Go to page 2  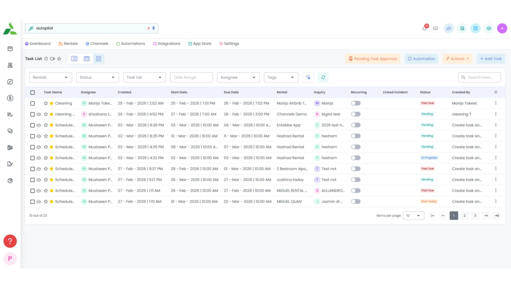[x=465, y=216]
